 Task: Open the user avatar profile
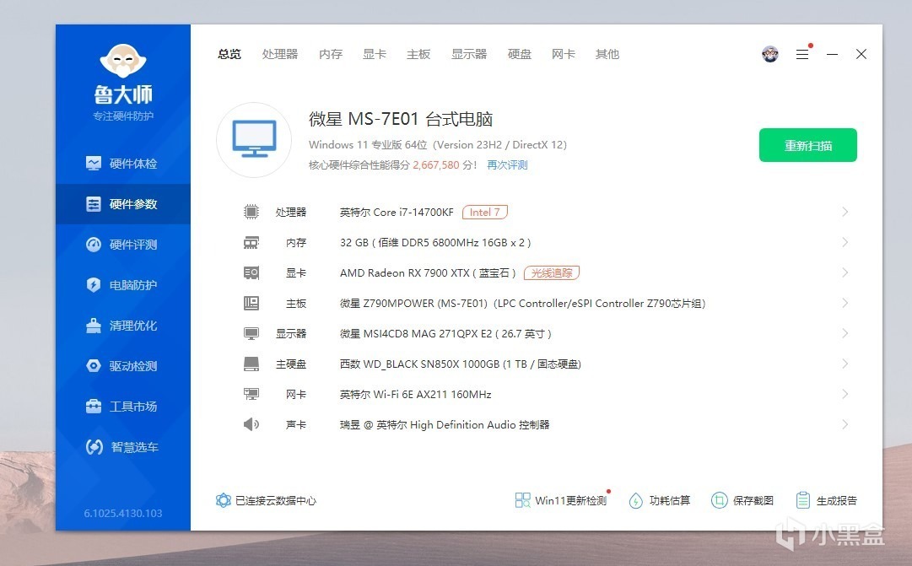[x=770, y=54]
